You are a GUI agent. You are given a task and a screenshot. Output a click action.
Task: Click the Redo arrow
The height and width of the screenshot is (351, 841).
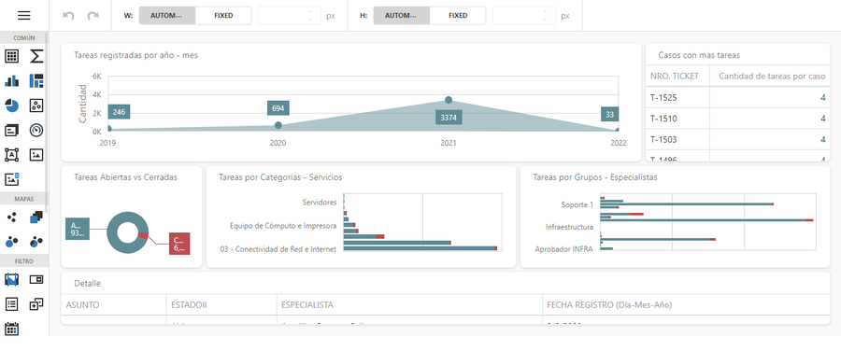[x=93, y=16]
